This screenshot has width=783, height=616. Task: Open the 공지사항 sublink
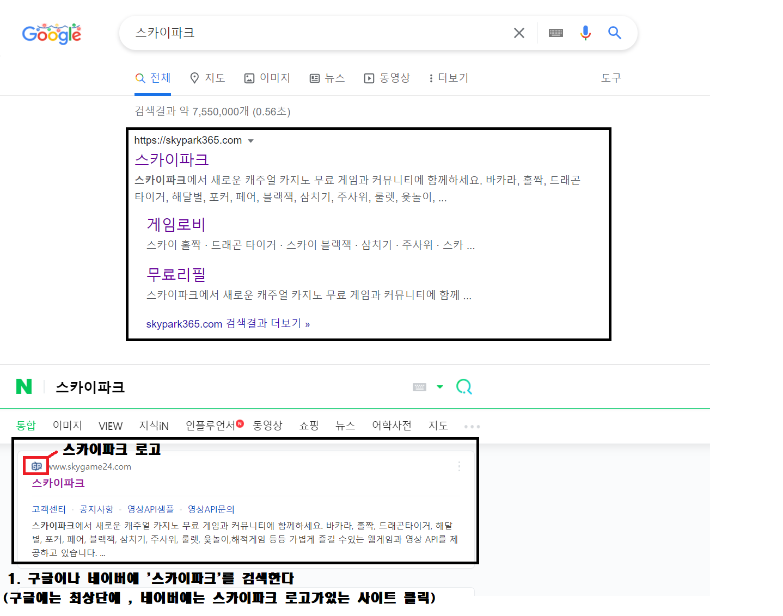tap(96, 509)
